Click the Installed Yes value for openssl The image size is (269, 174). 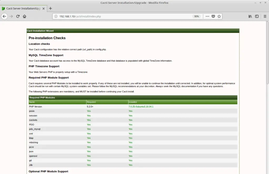[x=130, y=156]
